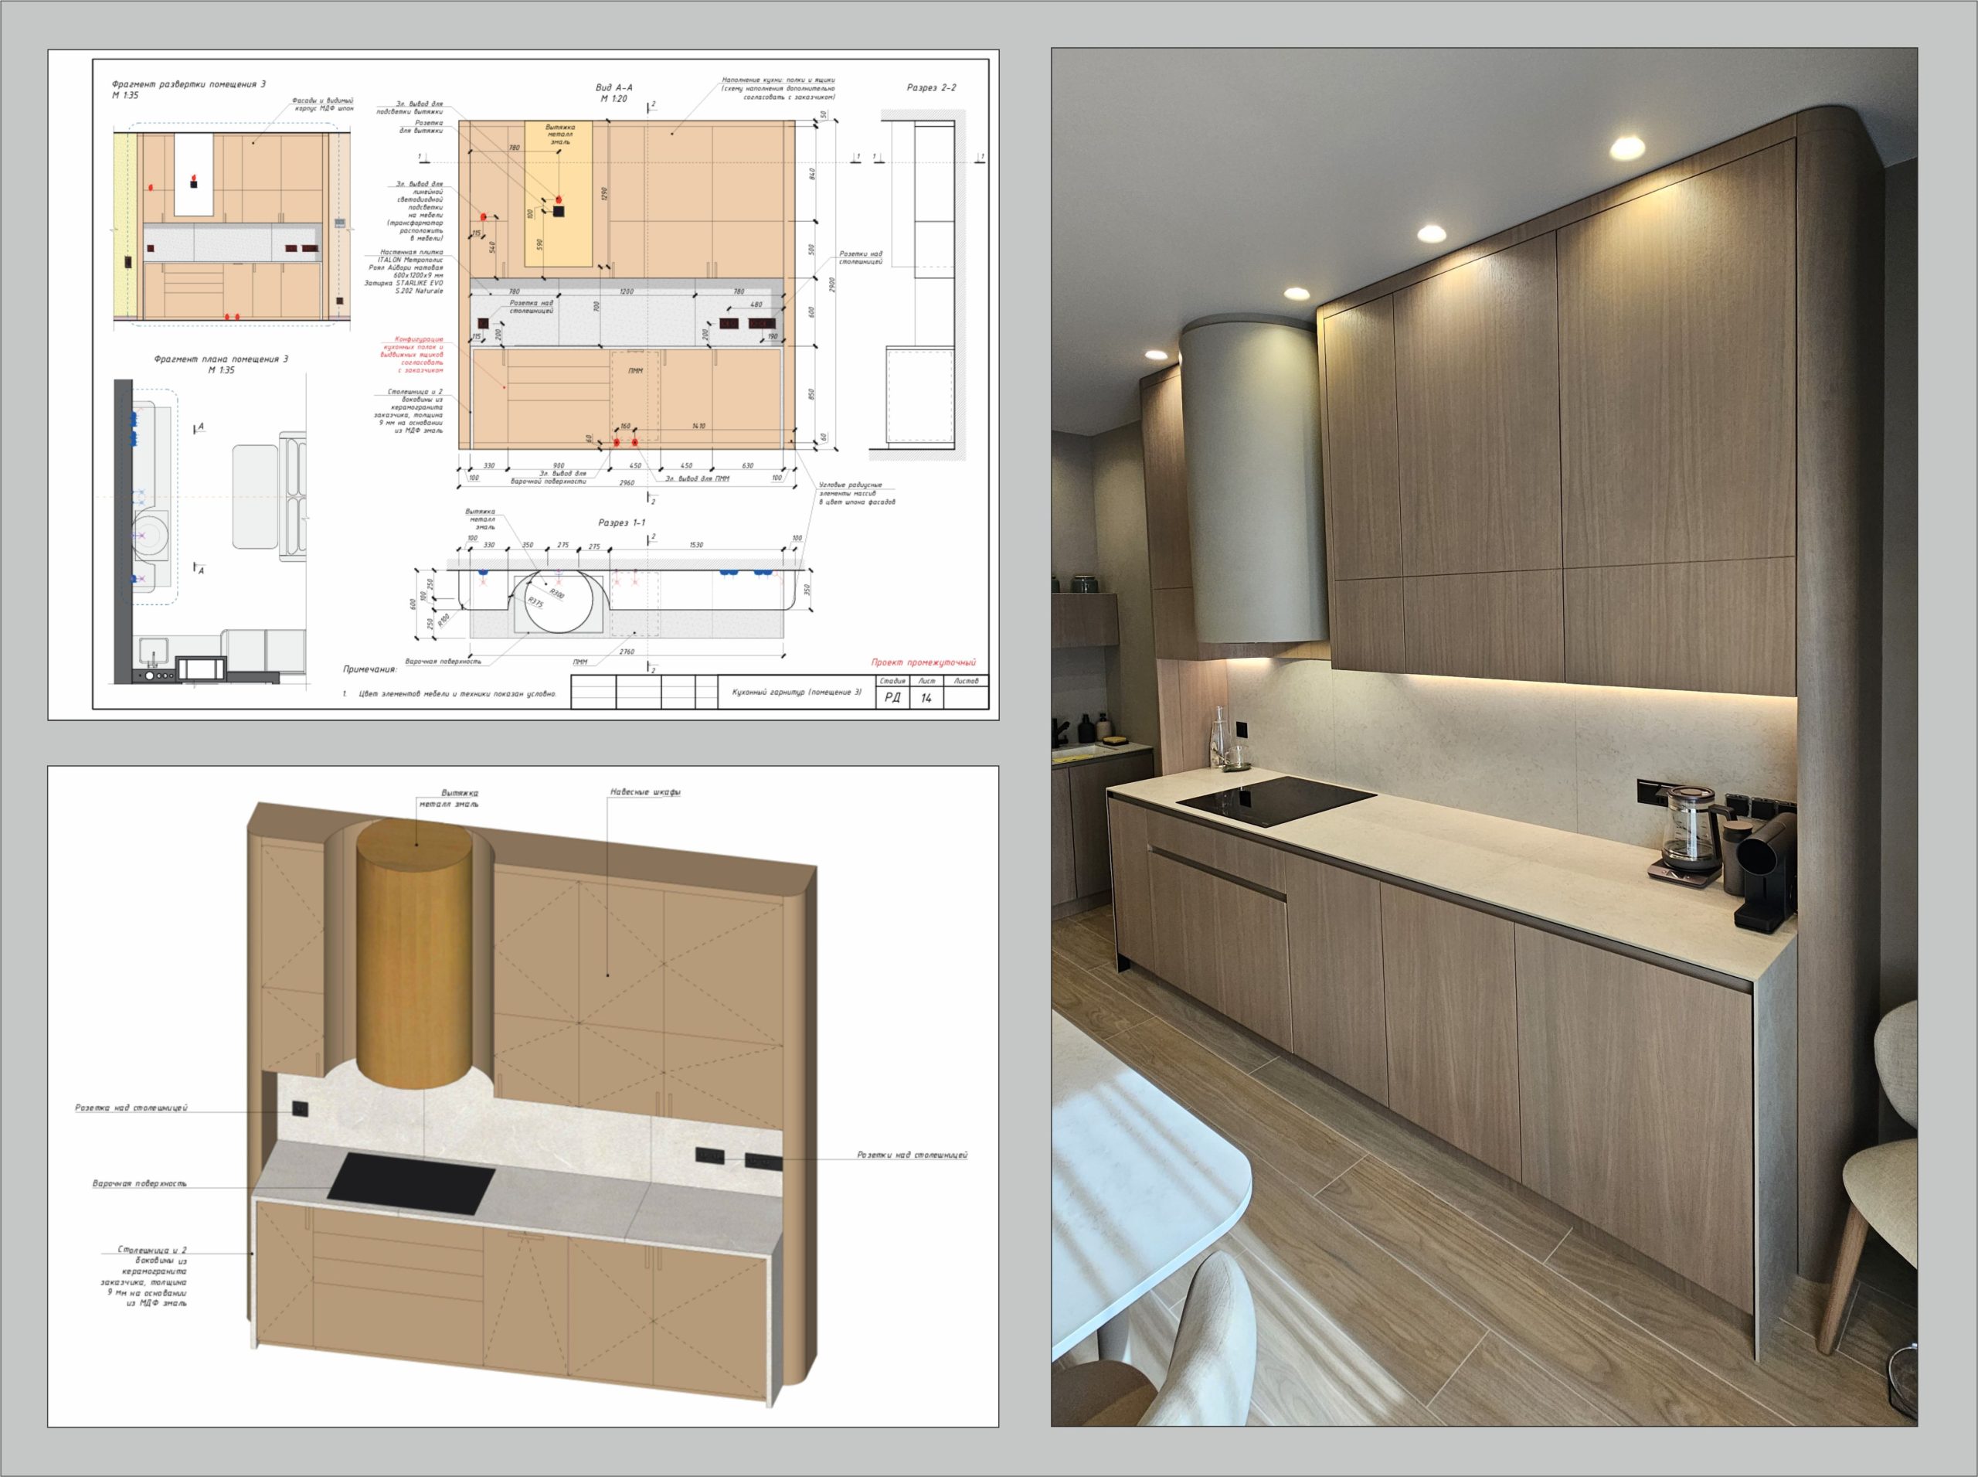Click the 'РД' stage cell in the title block

click(892, 697)
